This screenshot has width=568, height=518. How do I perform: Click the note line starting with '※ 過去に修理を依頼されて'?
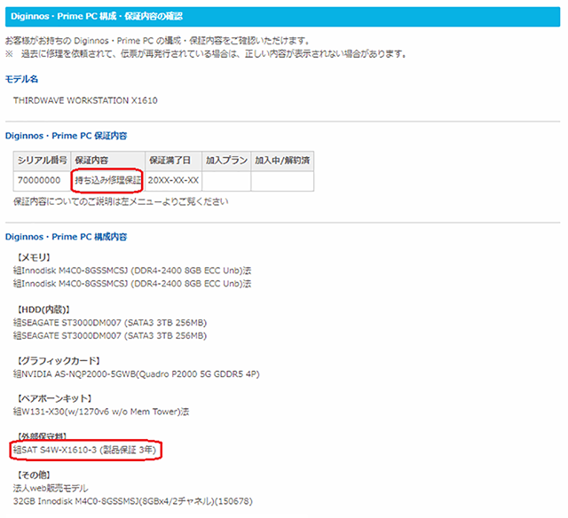205,54
